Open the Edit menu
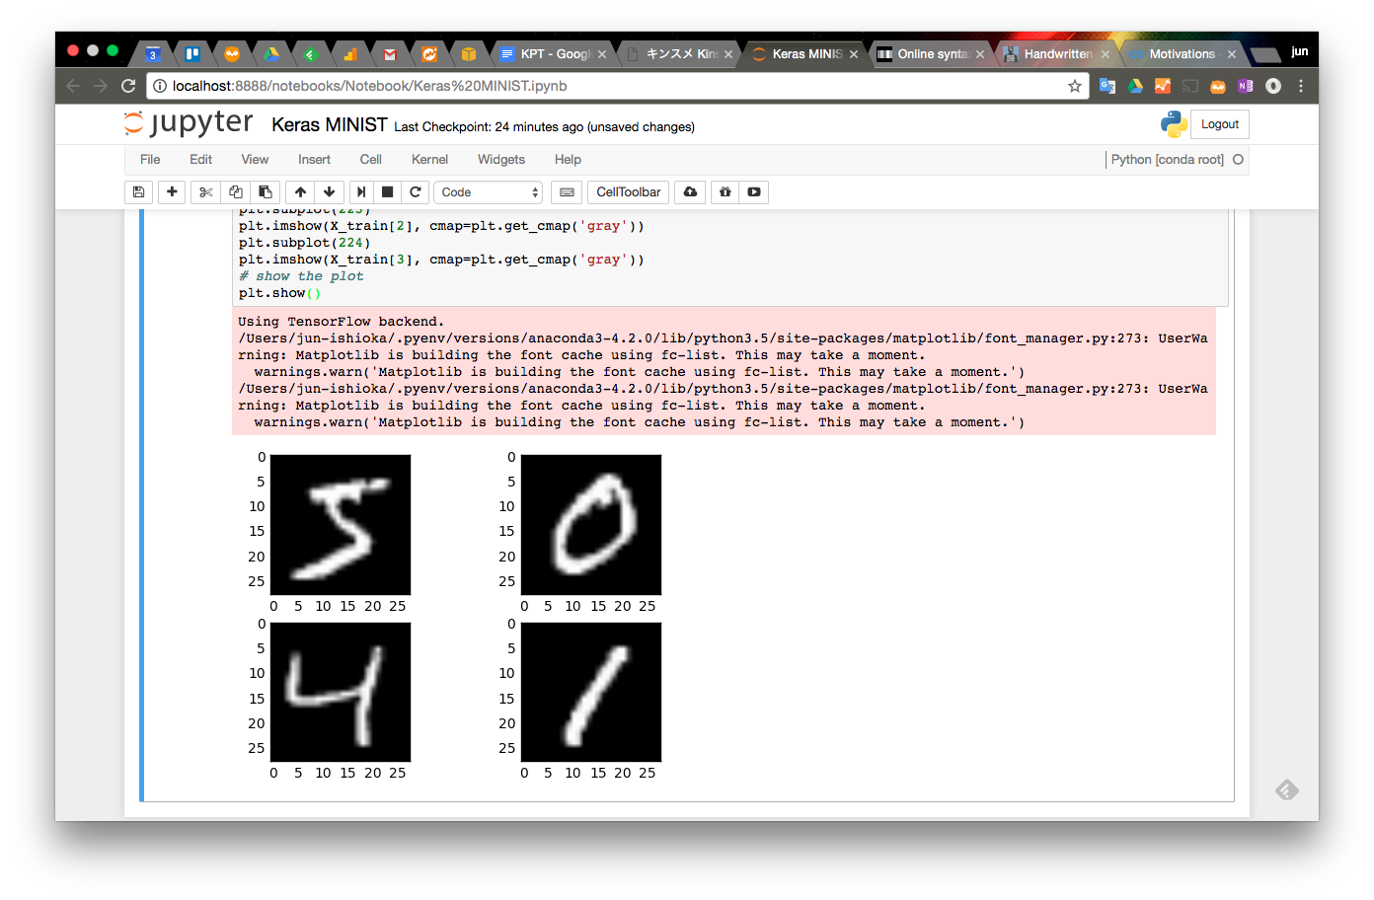The width and height of the screenshot is (1374, 900). pyautogui.click(x=200, y=160)
